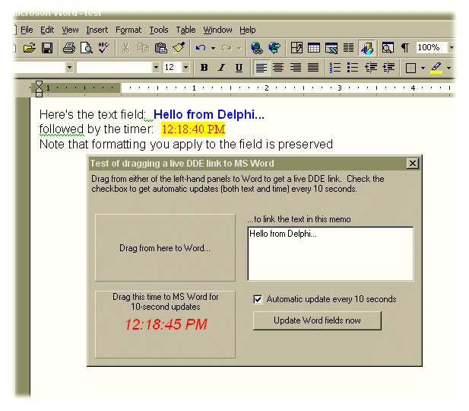This screenshot has height=411, width=469.
Task: Click Insert Table icon
Action: [314, 48]
